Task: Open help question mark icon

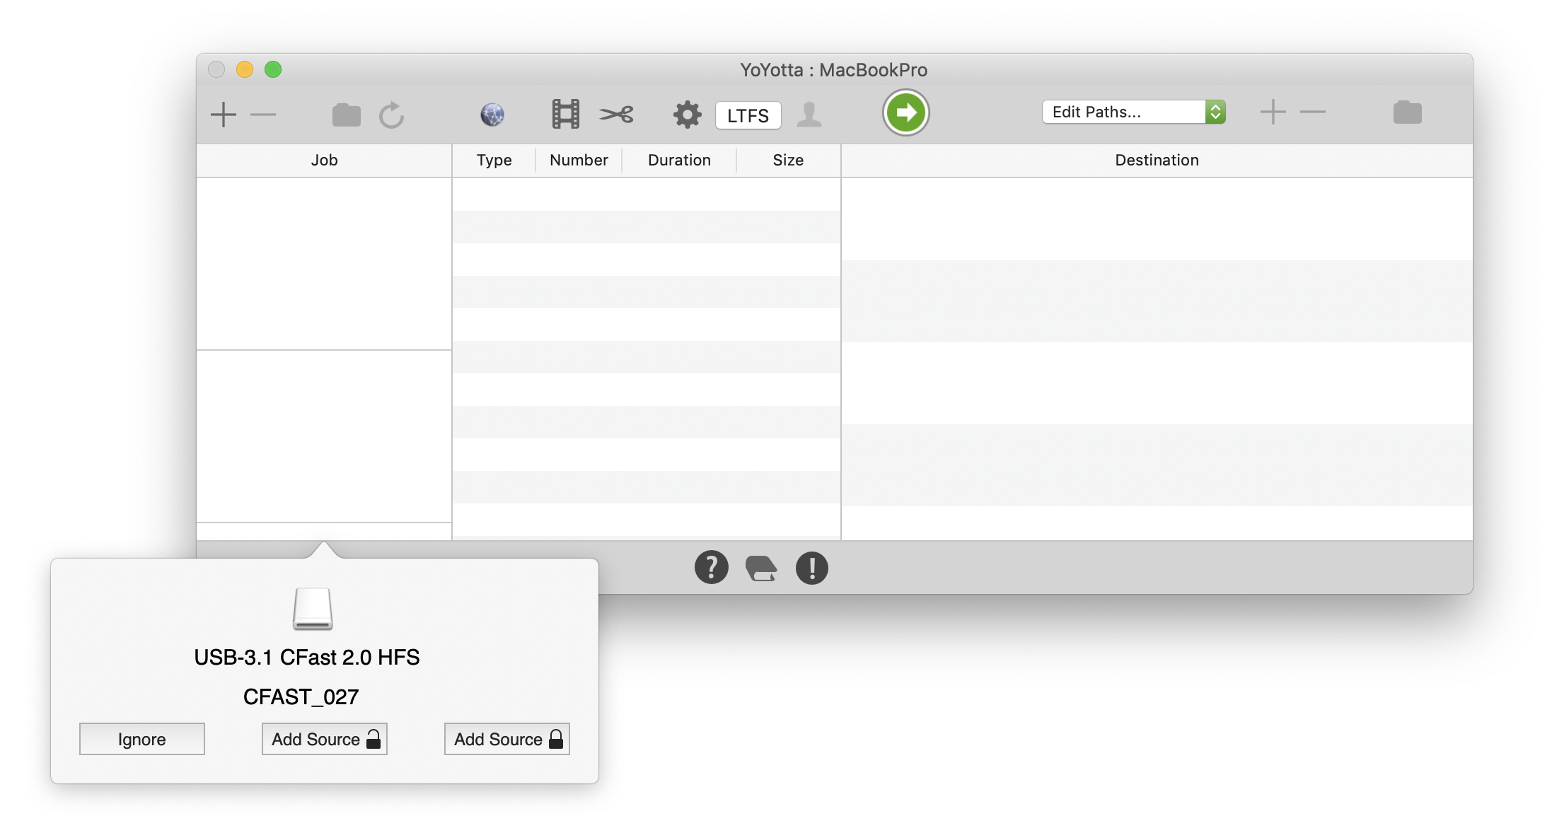Action: (x=712, y=568)
